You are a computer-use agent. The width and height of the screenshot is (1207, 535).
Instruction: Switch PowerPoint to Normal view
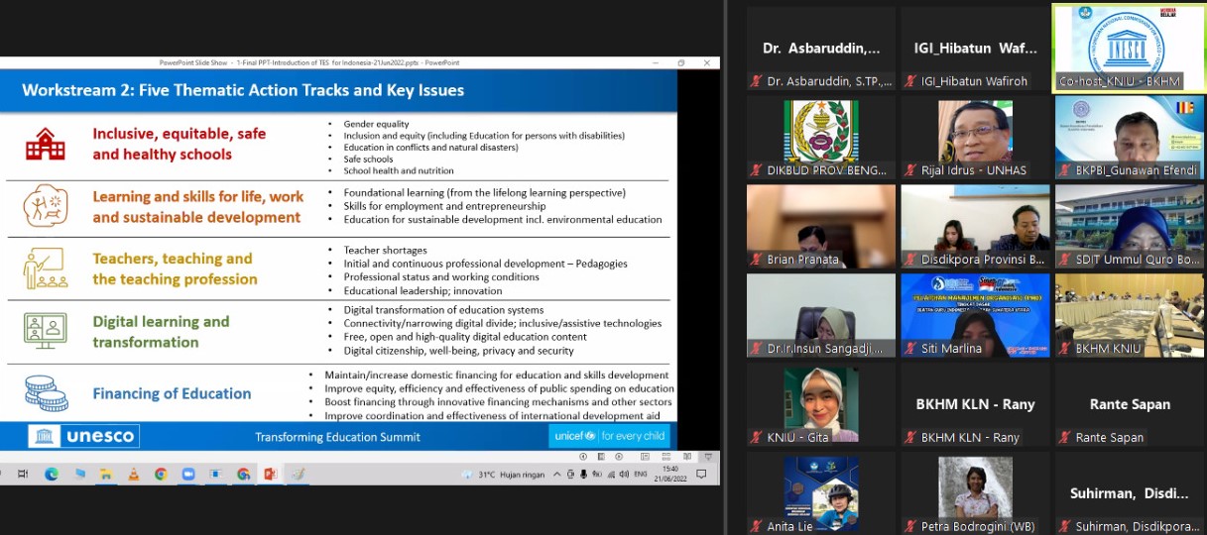point(645,457)
